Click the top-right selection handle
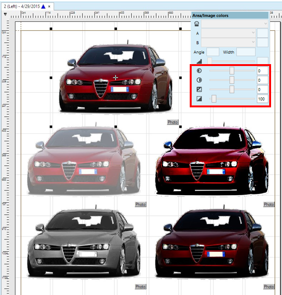 pos(180,29)
